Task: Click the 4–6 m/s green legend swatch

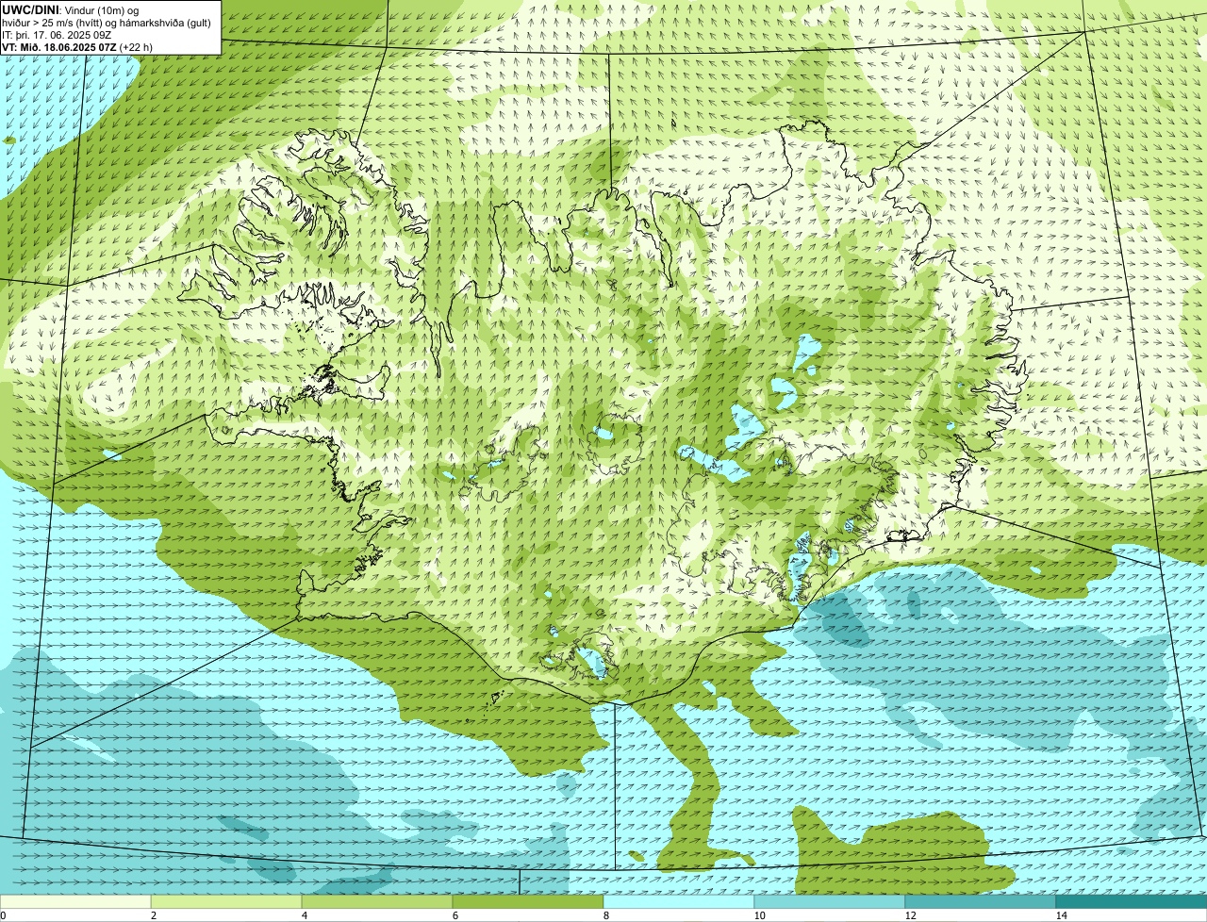Action: (x=377, y=901)
